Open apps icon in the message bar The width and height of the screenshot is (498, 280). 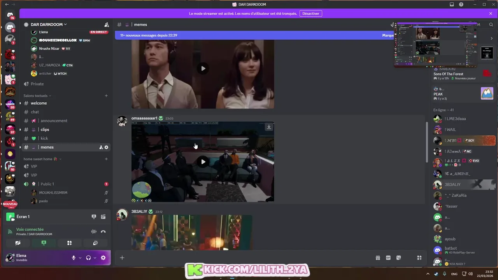click(x=419, y=258)
